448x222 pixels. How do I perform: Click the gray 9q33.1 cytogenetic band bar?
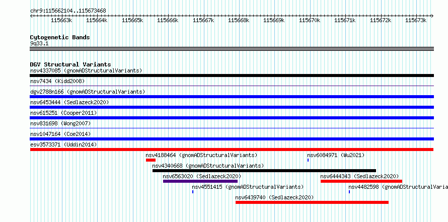tap(232, 49)
